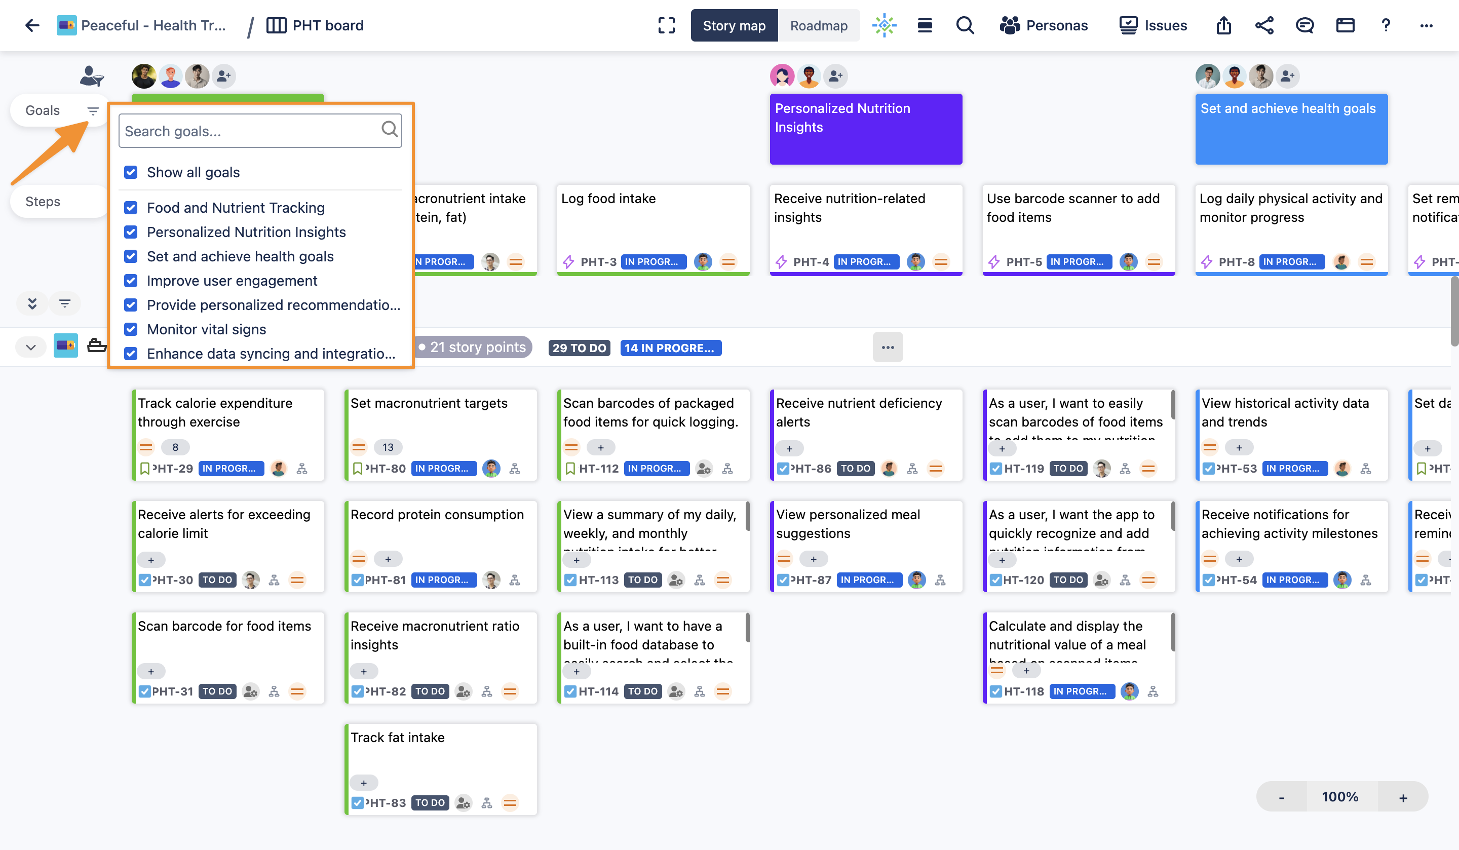Select the Story map tab
Screen dimensions: 1459x850
tap(734, 25)
